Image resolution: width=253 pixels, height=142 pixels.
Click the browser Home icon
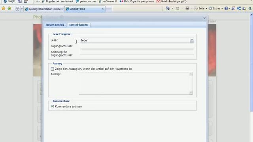point(168,8)
